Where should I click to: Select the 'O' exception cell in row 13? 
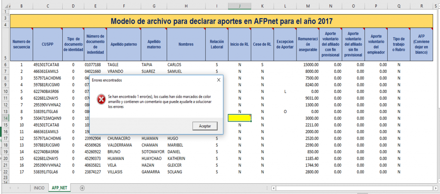[285, 111]
